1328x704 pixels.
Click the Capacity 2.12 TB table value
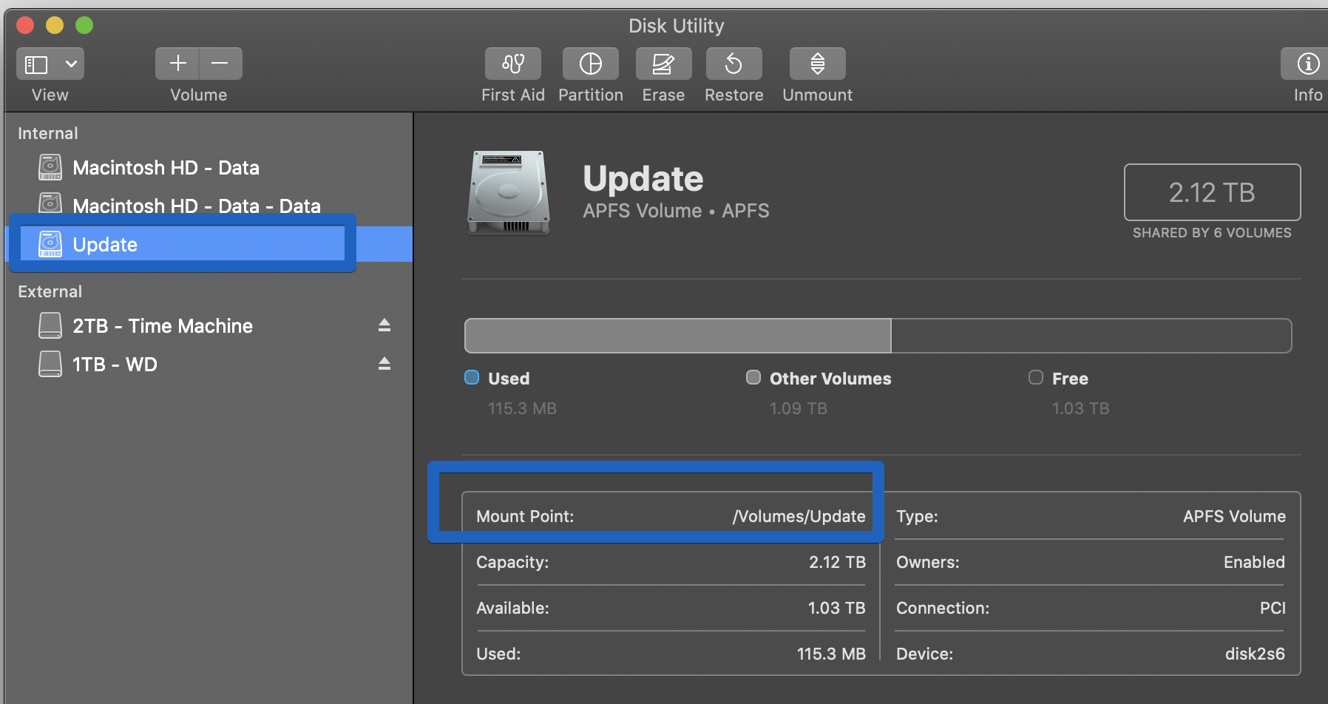[x=837, y=562]
